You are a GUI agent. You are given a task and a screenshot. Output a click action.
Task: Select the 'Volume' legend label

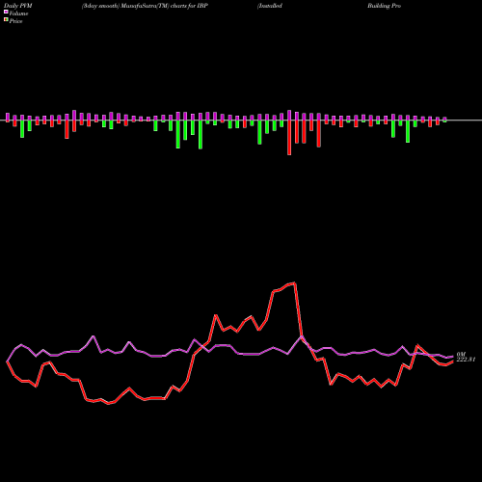(18, 13)
